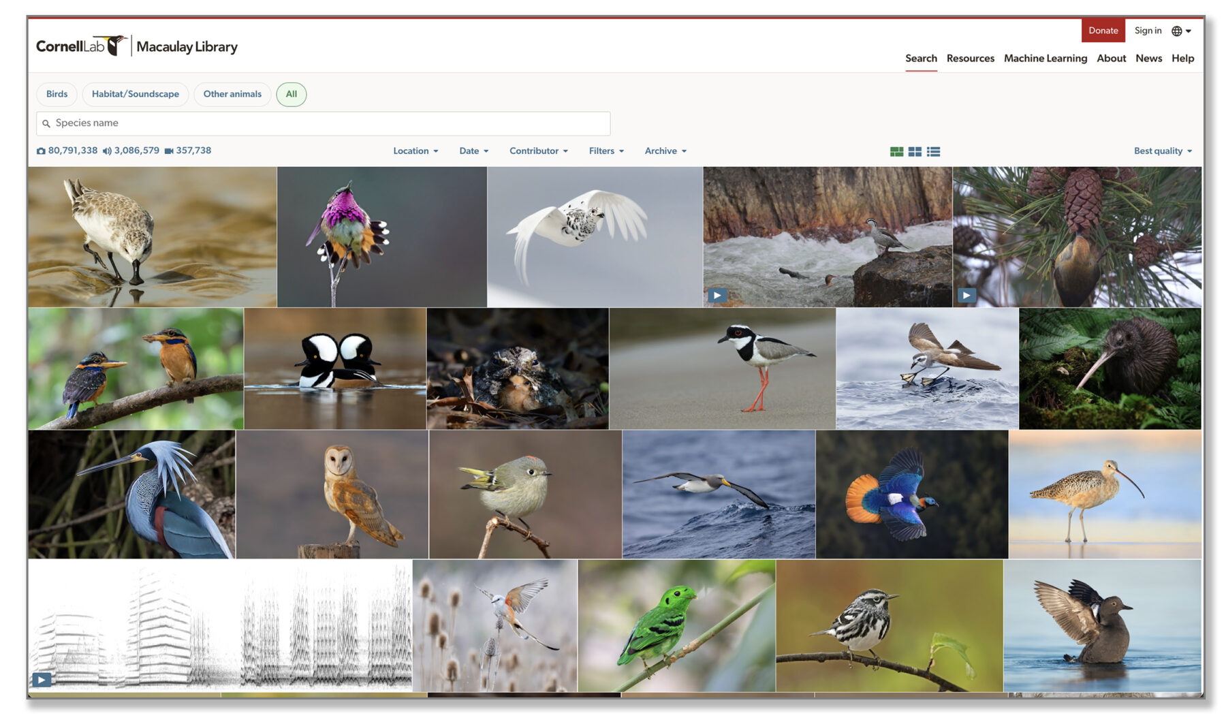Select the Other animals filter pill
1226x722 pixels.
(x=232, y=94)
